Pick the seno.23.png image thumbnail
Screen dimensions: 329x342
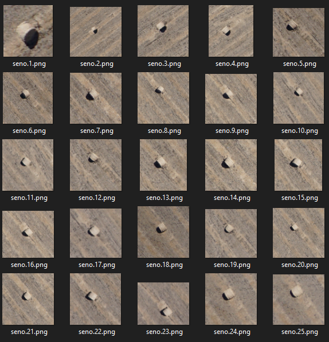point(163,304)
